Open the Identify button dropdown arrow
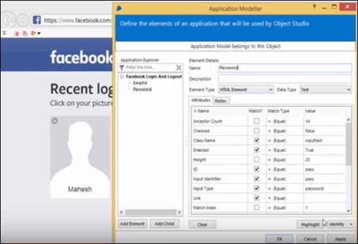The width and height of the screenshot is (358, 244). click(351, 224)
